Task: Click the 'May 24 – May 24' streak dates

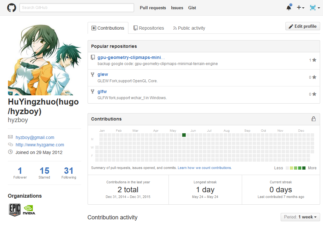Action: (205, 197)
